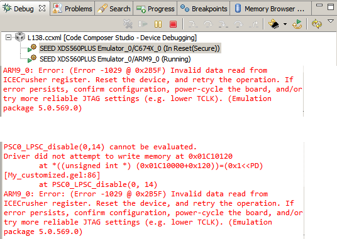The height and width of the screenshot is (239, 337).
Task: Click the first Step Into icon
Action: click(x=193, y=24)
